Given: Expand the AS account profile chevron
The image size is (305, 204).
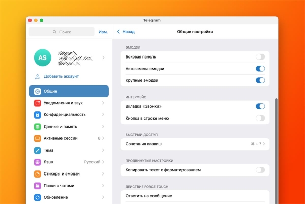Looking at the screenshot, I should click(x=103, y=58).
